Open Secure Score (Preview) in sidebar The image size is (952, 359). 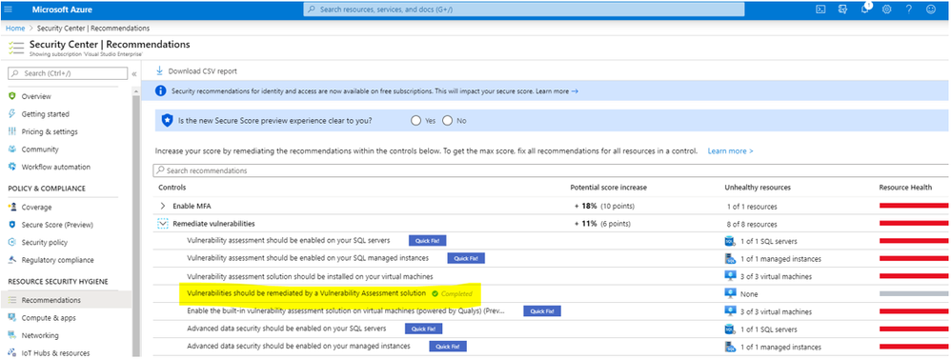point(57,225)
